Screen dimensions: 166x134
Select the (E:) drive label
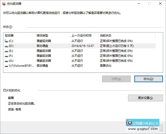click(x=11, y=51)
